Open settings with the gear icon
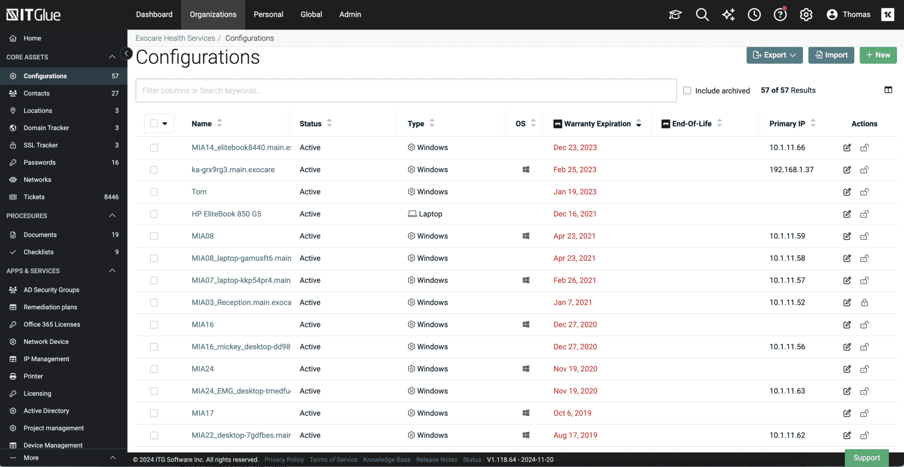This screenshot has width=904, height=467. [806, 14]
